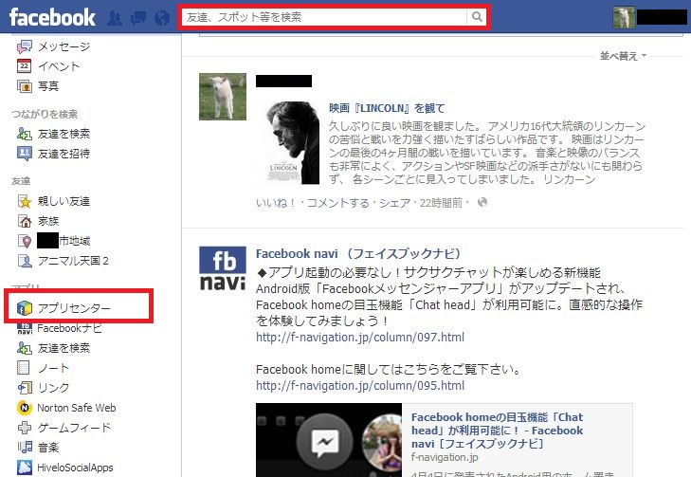This screenshot has height=477, width=691.
Task: Open ゲームフィード in the sidebar
Action: click(74, 428)
